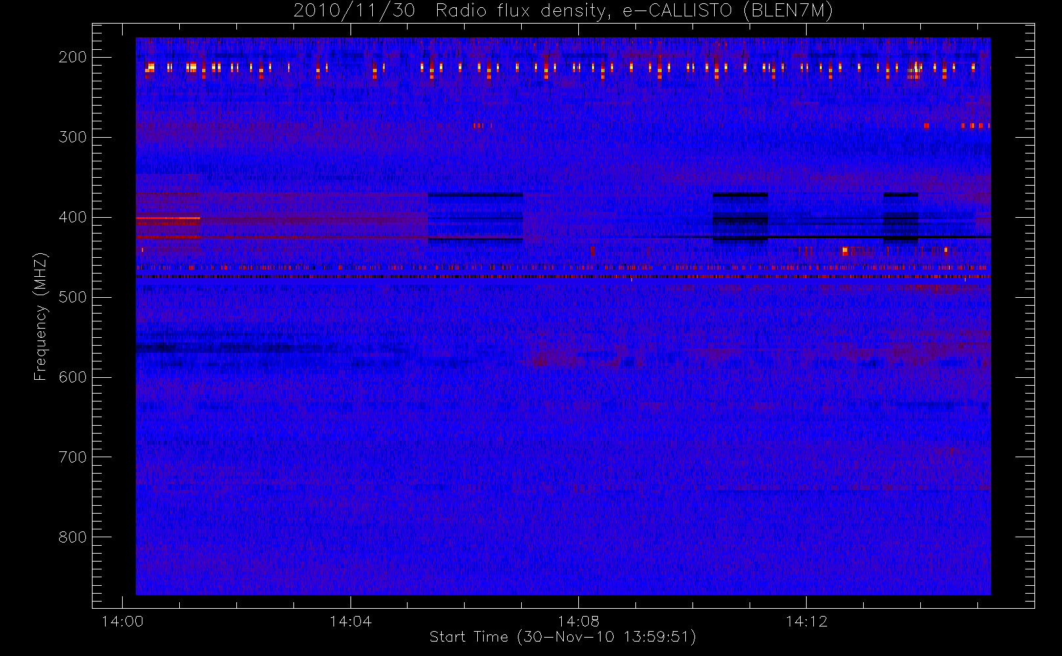Click the 200 frequency tick label
1062x656 pixels.
click(x=72, y=57)
